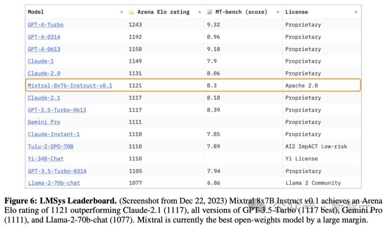Click the Yi License cell
The image size is (387, 227).
302,159
